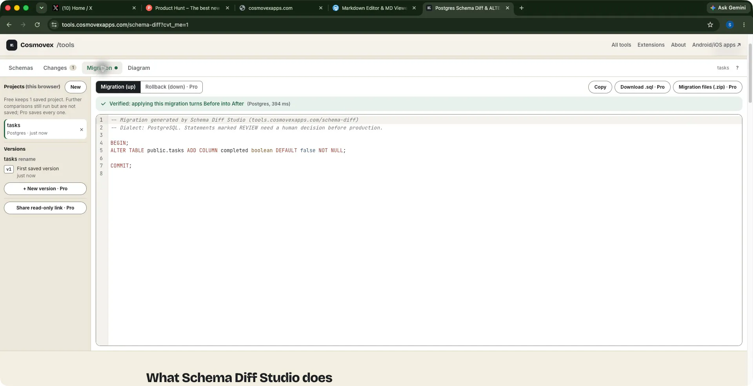Switch to Rollback (down) · Pro
Image resolution: width=753 pixels, height=386 pixels.
point(171,87)
